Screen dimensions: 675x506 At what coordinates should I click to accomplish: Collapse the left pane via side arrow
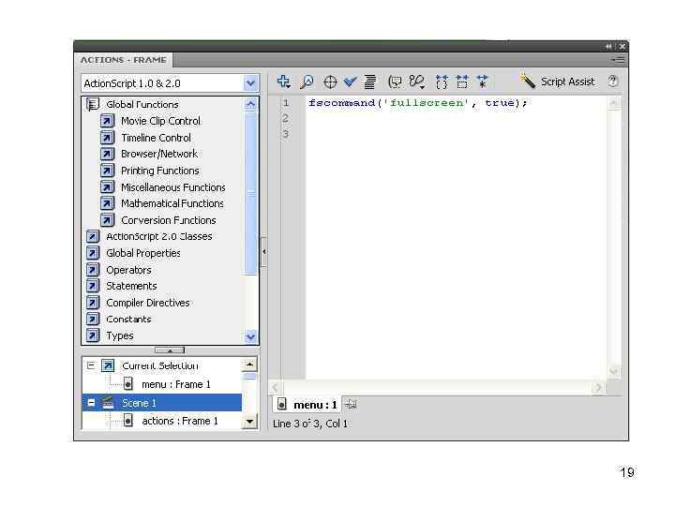coord(263,252)
